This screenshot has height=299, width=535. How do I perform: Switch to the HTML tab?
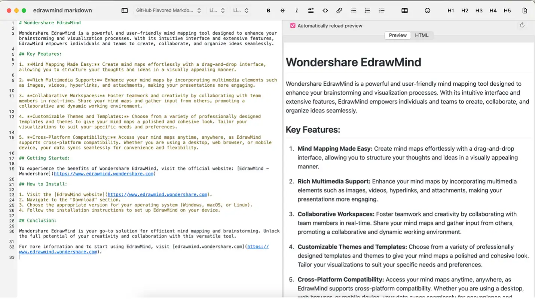[422, 35]
